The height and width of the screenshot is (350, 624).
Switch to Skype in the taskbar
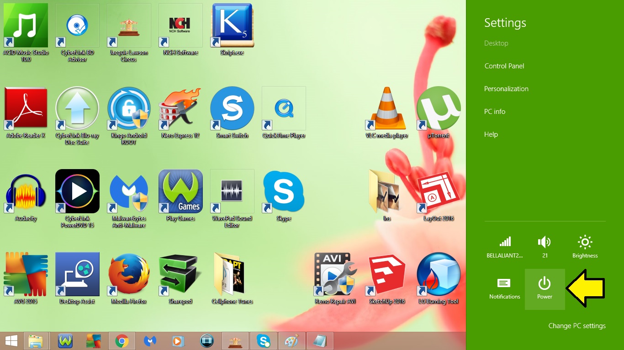point(264,341)
